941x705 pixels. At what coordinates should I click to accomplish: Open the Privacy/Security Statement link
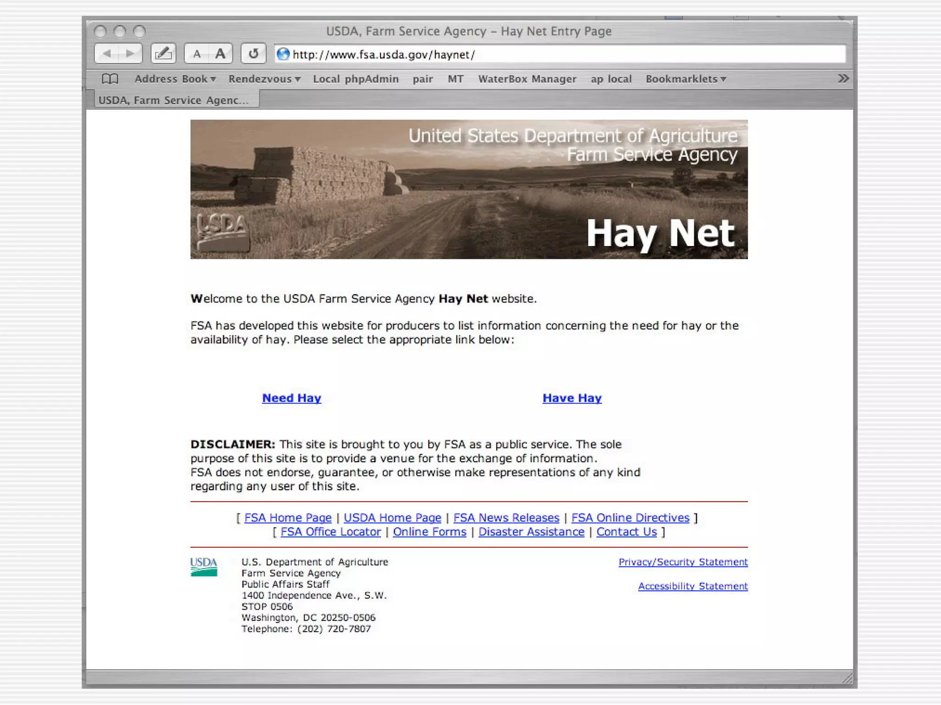(683, 562)
